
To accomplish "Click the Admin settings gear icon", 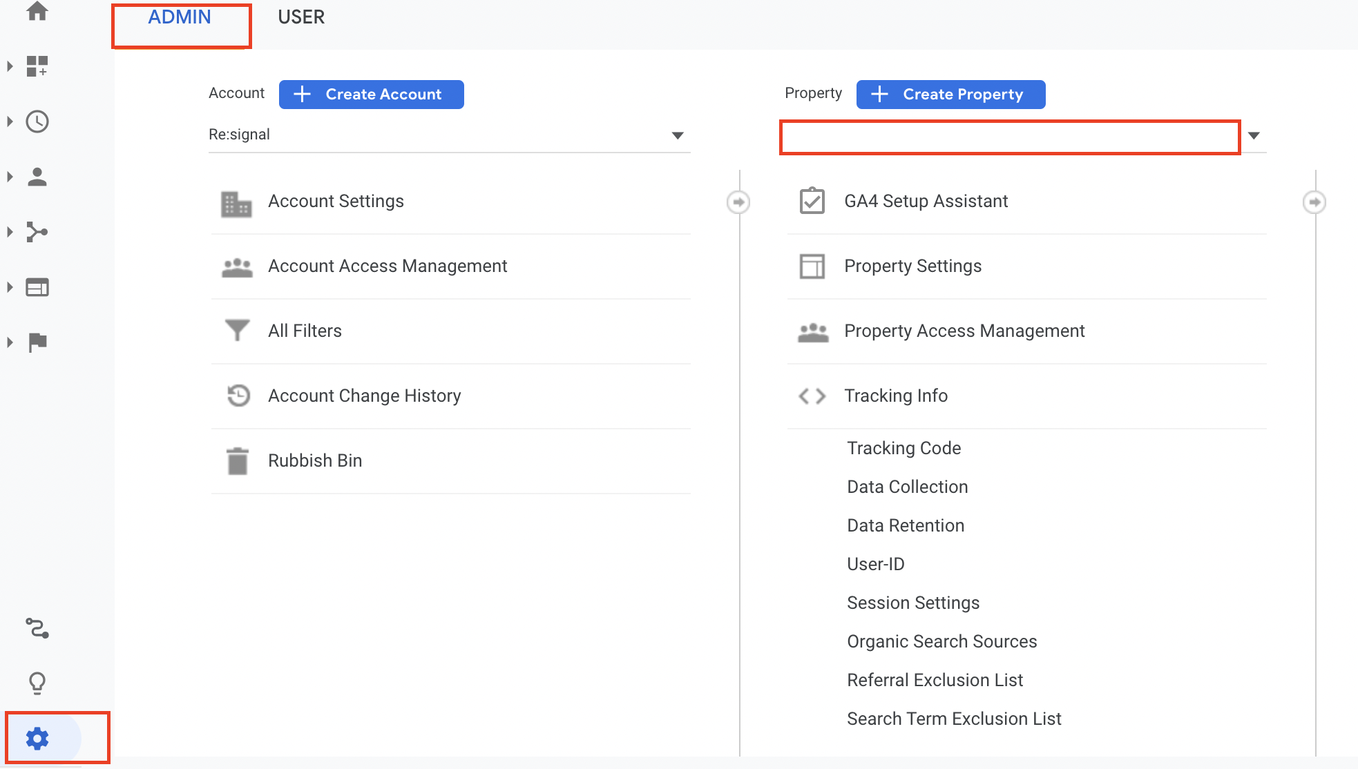I will coord(37,737).
